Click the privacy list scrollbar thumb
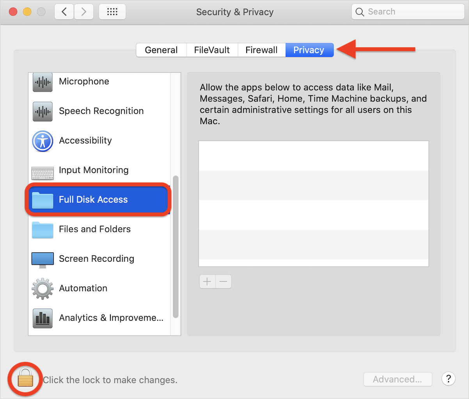The height and width of the screenshot is (399, 469). click(176, 246)
